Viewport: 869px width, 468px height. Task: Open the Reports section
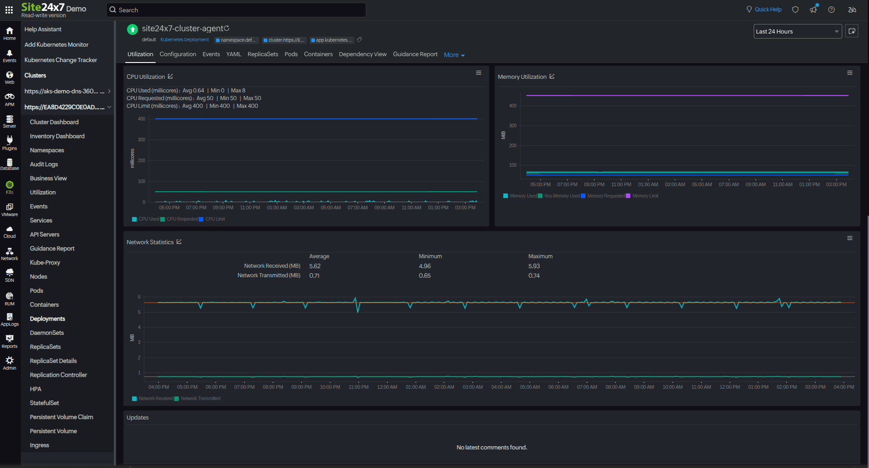(x=10, y=342)
